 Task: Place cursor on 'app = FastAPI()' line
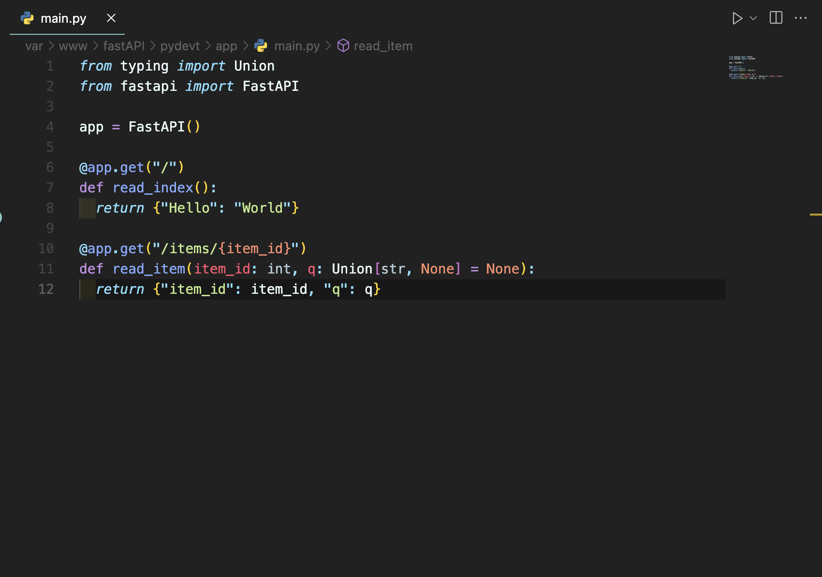(140, 127)
